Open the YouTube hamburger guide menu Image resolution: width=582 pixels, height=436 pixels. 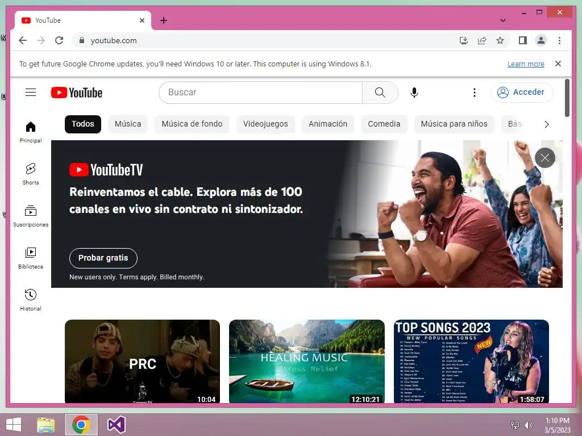(31, 93)
